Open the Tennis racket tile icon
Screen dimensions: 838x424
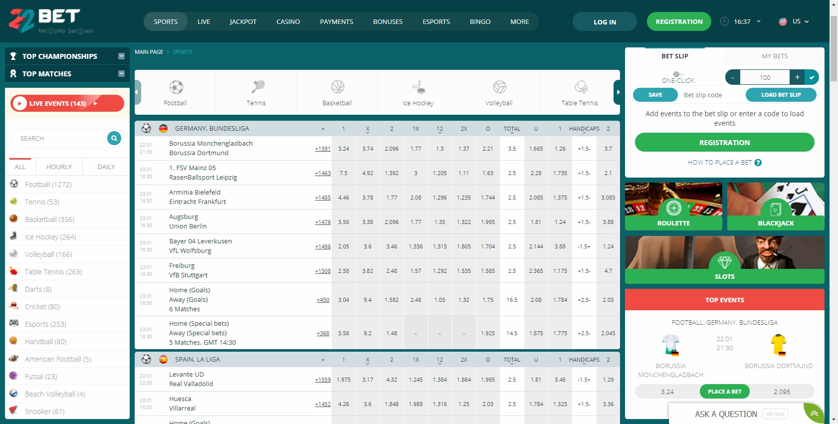(258, 87)
